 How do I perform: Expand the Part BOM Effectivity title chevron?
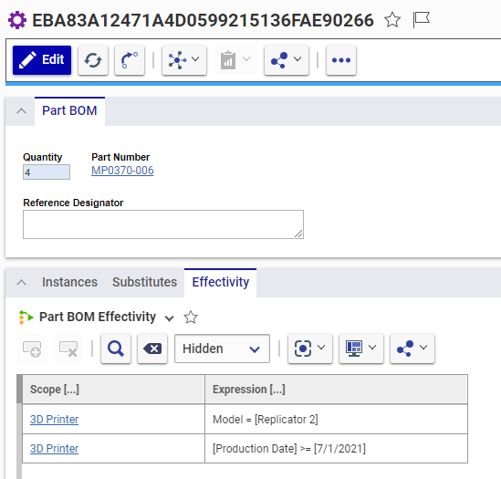coord(169,318)
